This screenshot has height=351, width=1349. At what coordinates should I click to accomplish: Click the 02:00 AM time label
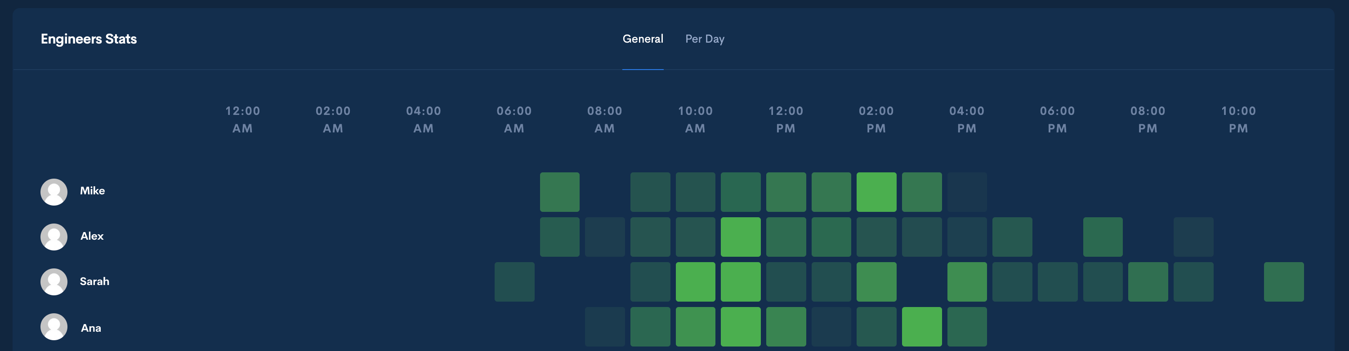(333, 119)
